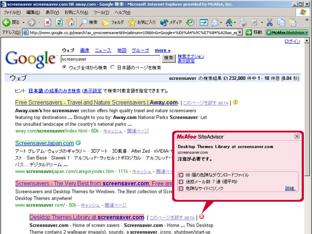Print the page with the printer icon
This screenshot has height=234, width=312.
click(x=243, y=22)
